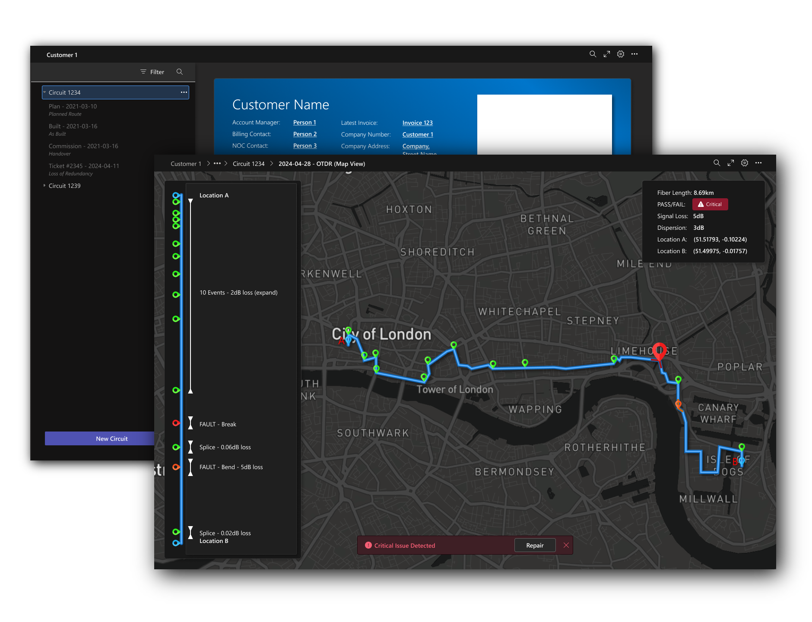Click the Critical status badge

tap(710, 204)
